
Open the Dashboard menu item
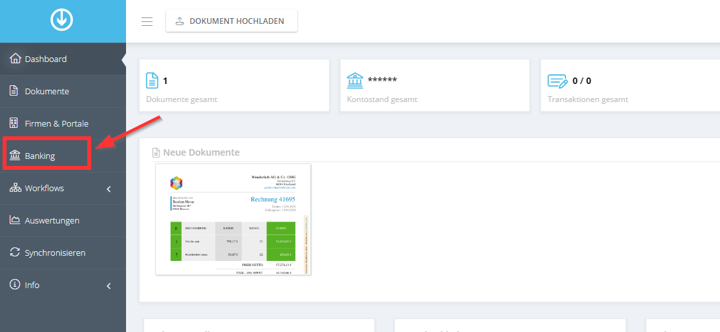(x=63, y=59)
